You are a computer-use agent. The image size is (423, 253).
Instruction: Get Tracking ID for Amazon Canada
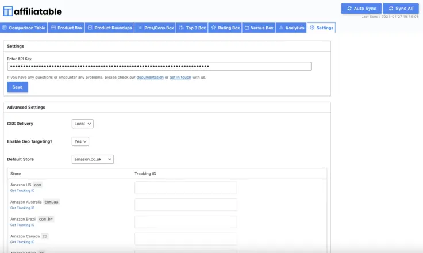pyautogui.click(x=22, y=242)
